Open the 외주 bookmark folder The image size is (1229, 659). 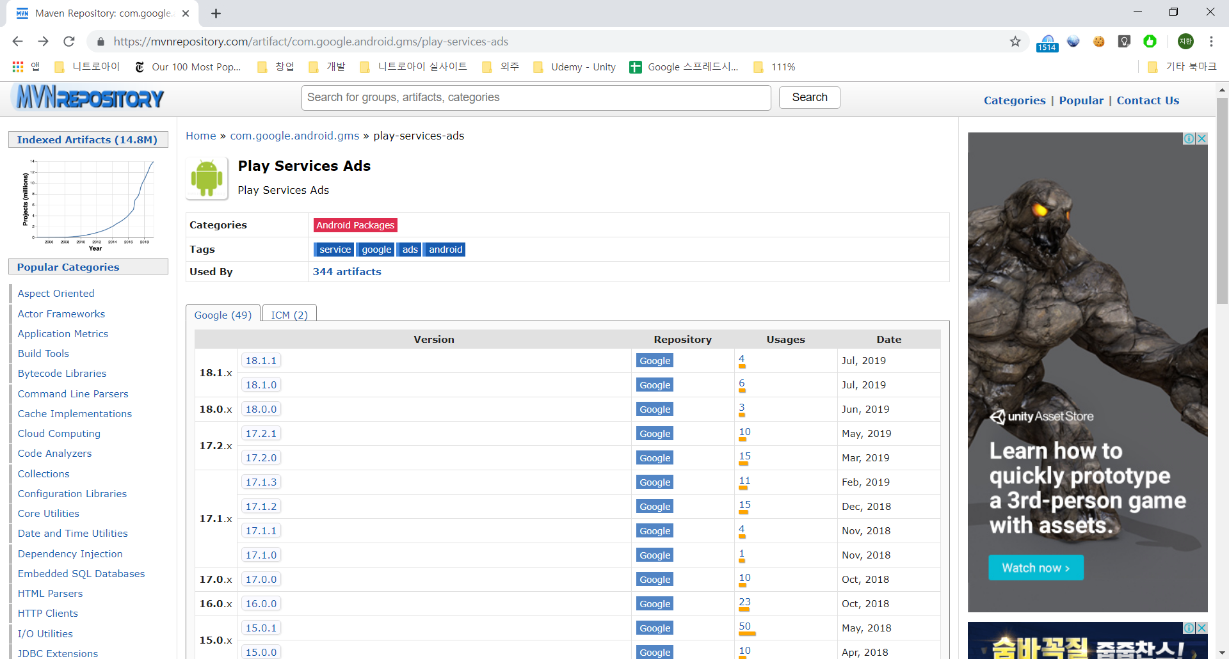click(x=501, y=67)
